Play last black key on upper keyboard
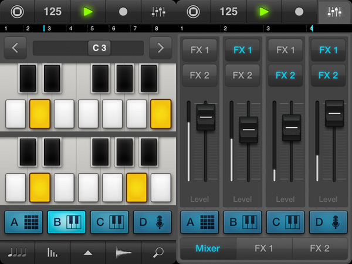Viewport: 352px width, 264px height. (x=148, y=79)
